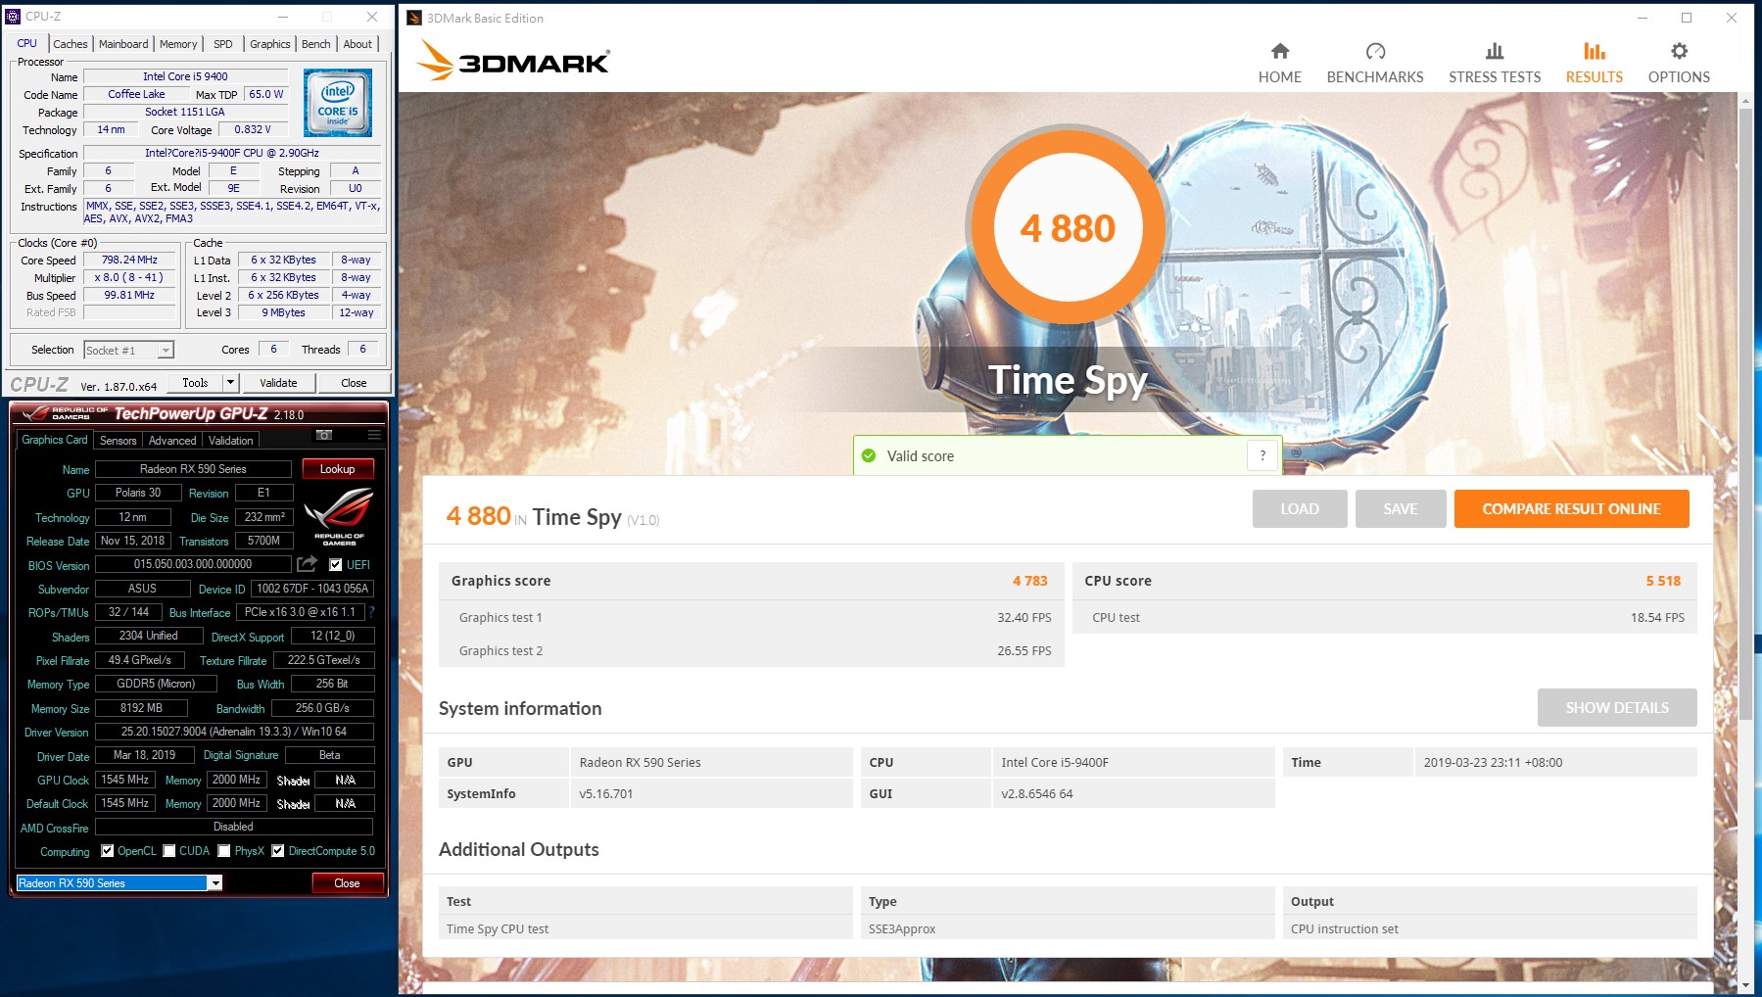Click the ROG logo in GPU-Z

pyautogui.click(x=338, y=516)
